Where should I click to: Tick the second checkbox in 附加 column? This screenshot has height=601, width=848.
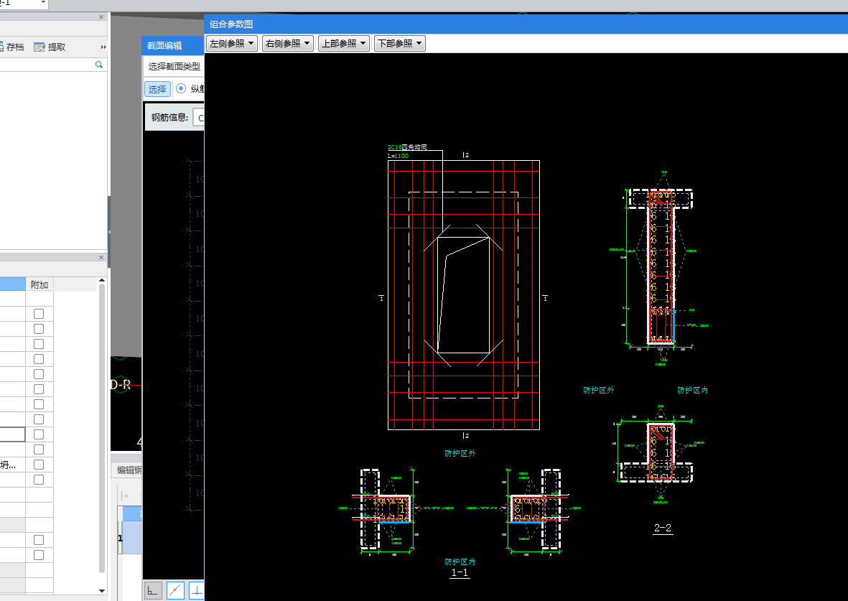click(x=39, y=329)
